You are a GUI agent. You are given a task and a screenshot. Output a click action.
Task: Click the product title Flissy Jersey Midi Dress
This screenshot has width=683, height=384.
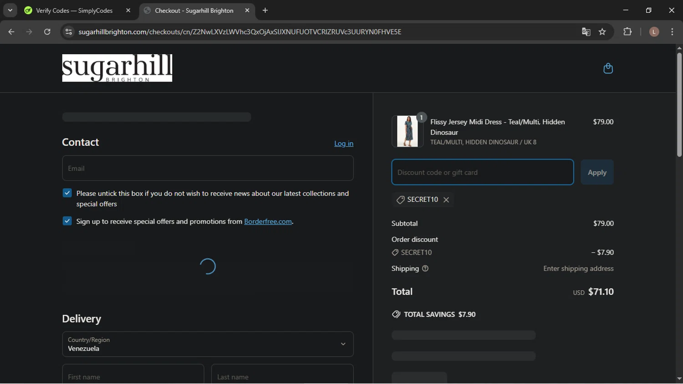click(x=498, y=127)
